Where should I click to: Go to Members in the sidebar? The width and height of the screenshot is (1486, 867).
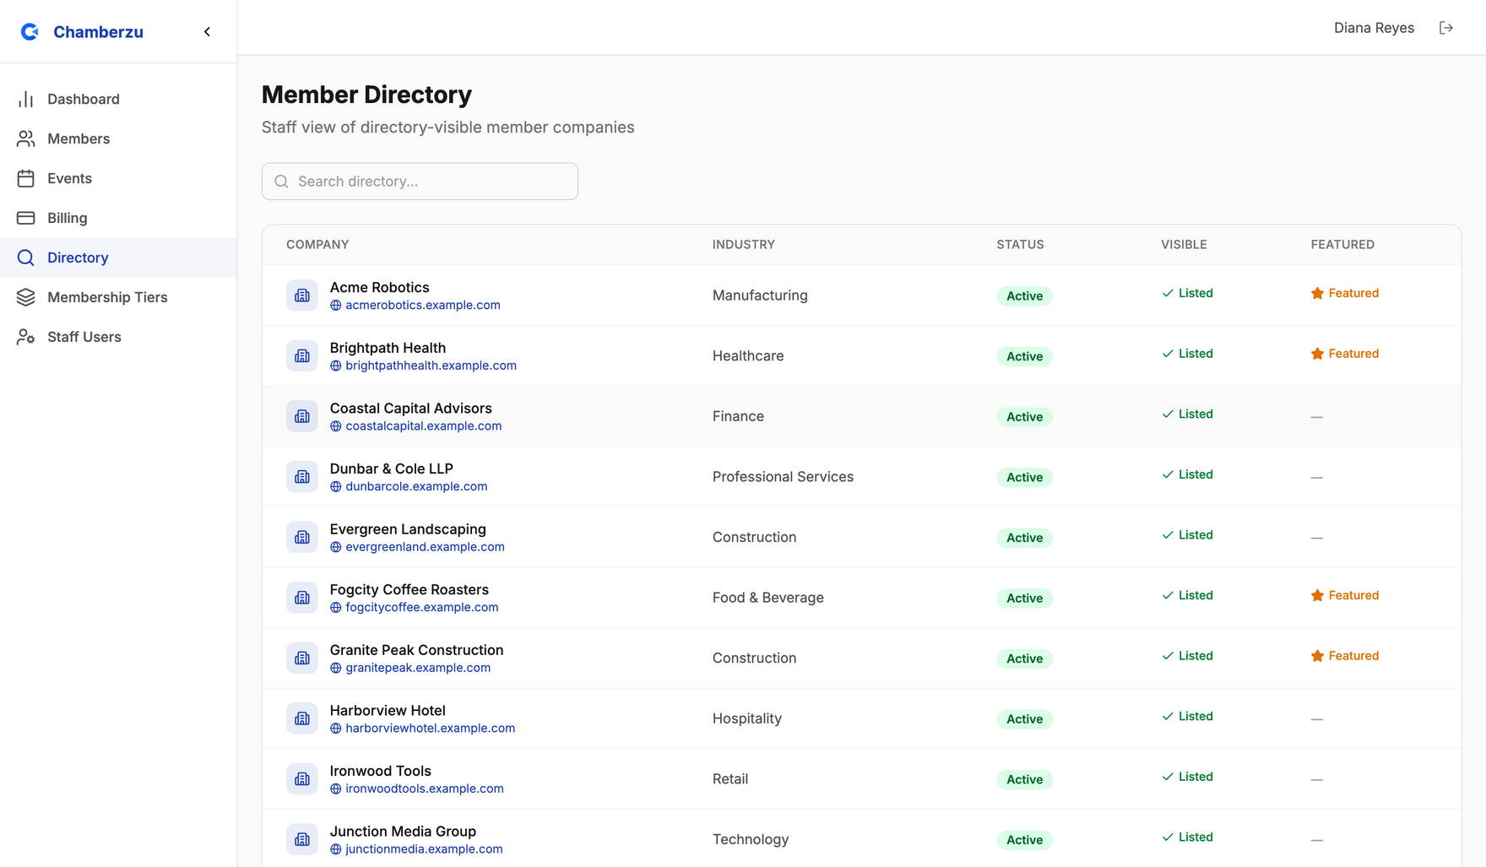(x=118, y=138)
